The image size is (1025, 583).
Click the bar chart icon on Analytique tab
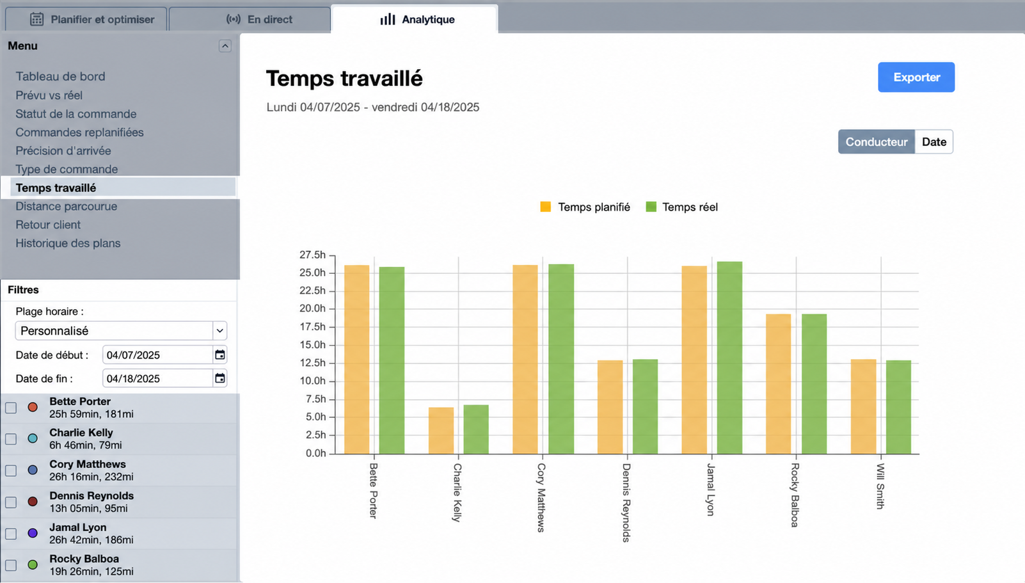point(388,19)
